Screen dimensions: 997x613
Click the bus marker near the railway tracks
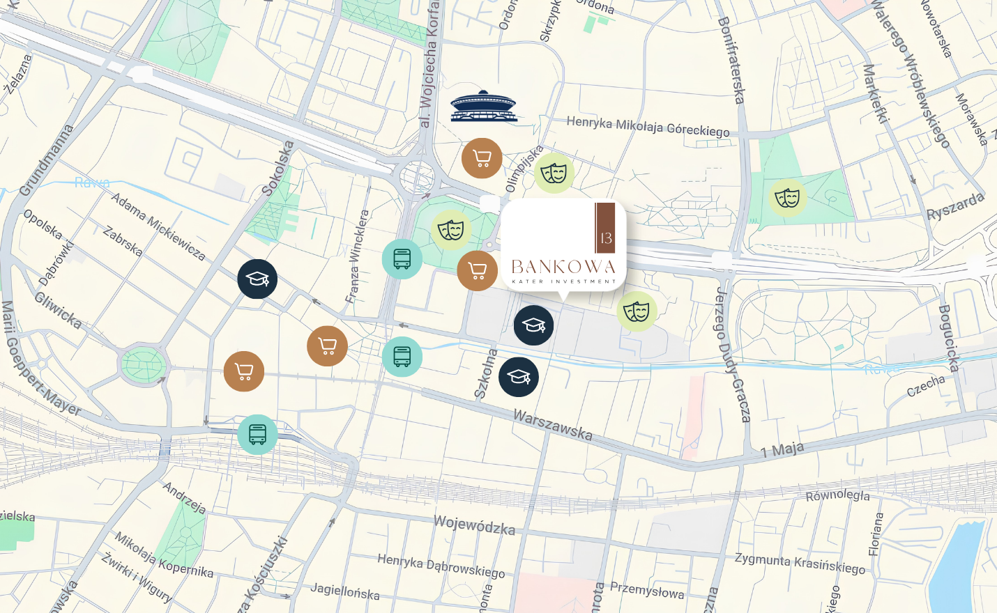click(257, 435)
